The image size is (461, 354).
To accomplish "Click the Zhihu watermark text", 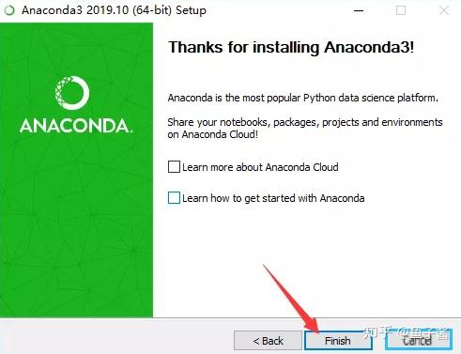I will (x=406, y=333).
